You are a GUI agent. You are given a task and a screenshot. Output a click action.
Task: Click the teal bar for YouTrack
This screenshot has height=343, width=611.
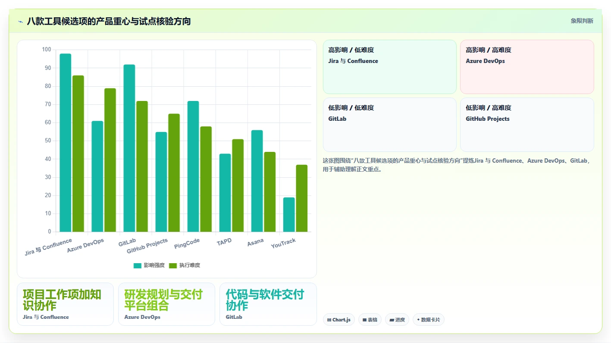pos(289,214)
